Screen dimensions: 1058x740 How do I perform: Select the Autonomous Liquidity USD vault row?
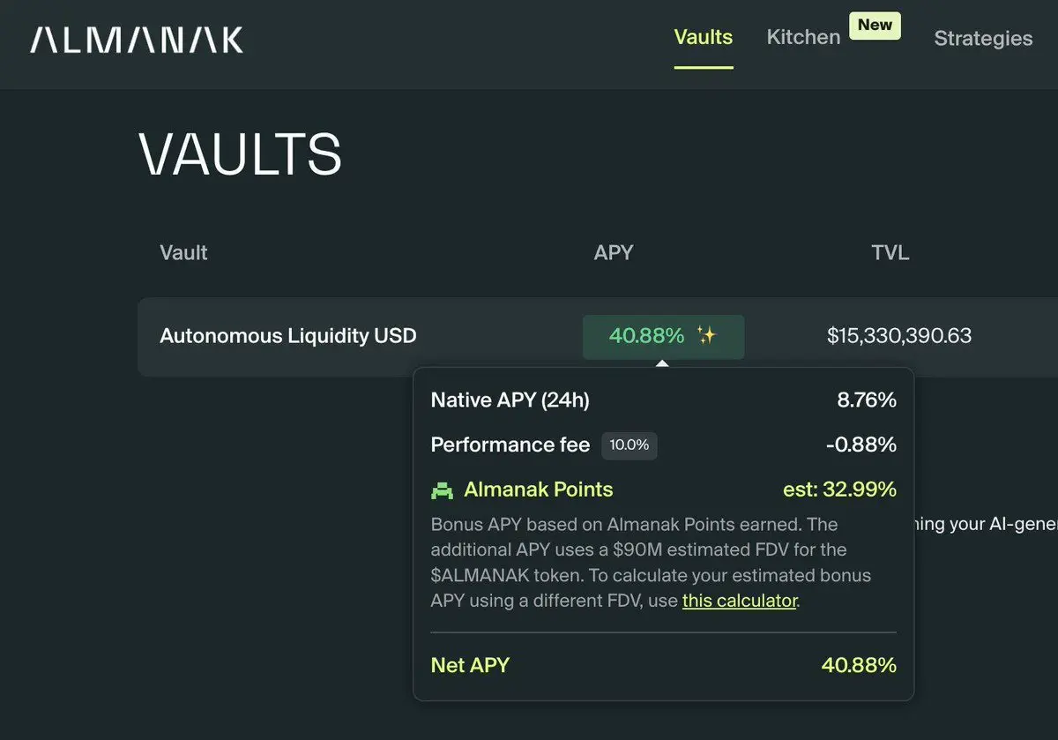point(598,336)
